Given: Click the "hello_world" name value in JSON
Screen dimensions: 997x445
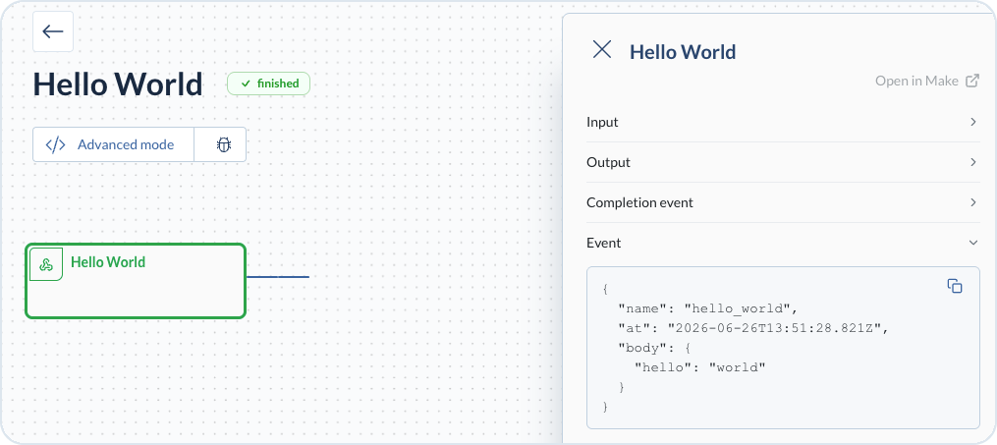Looking at the screenshot, I should 737,309.
